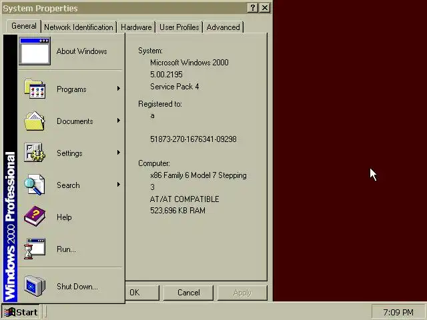
Task: Choose Shut Down... menu entry
Action: tap(71, 286)
